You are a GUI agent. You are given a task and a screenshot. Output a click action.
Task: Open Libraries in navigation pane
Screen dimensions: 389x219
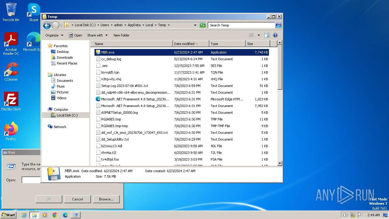pos(60,75)
